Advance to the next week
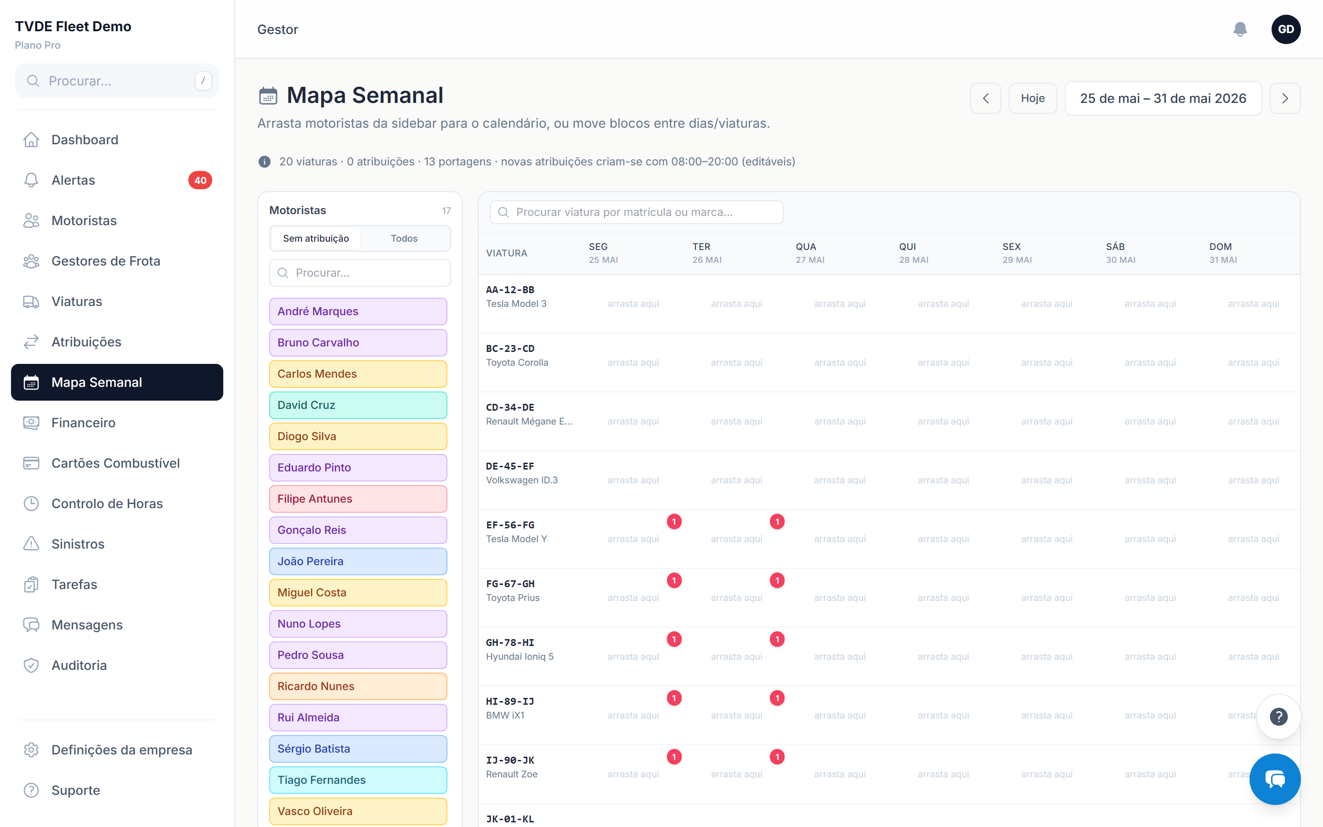The width and height of the screenshot is (1323, 827). (x=1285, y=98)
